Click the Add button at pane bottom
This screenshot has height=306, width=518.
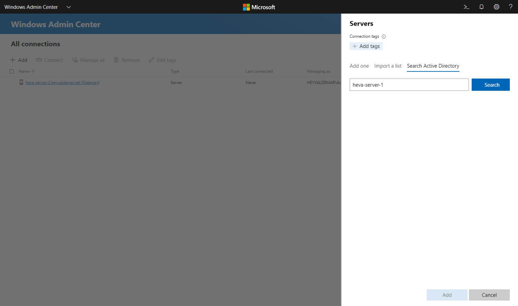coord(447,295)
